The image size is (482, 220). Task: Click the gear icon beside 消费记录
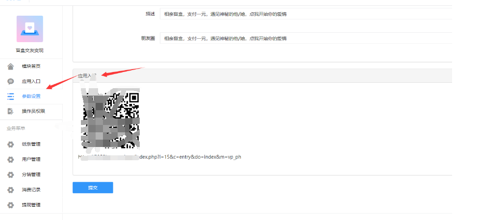click(x=10, y=190)
